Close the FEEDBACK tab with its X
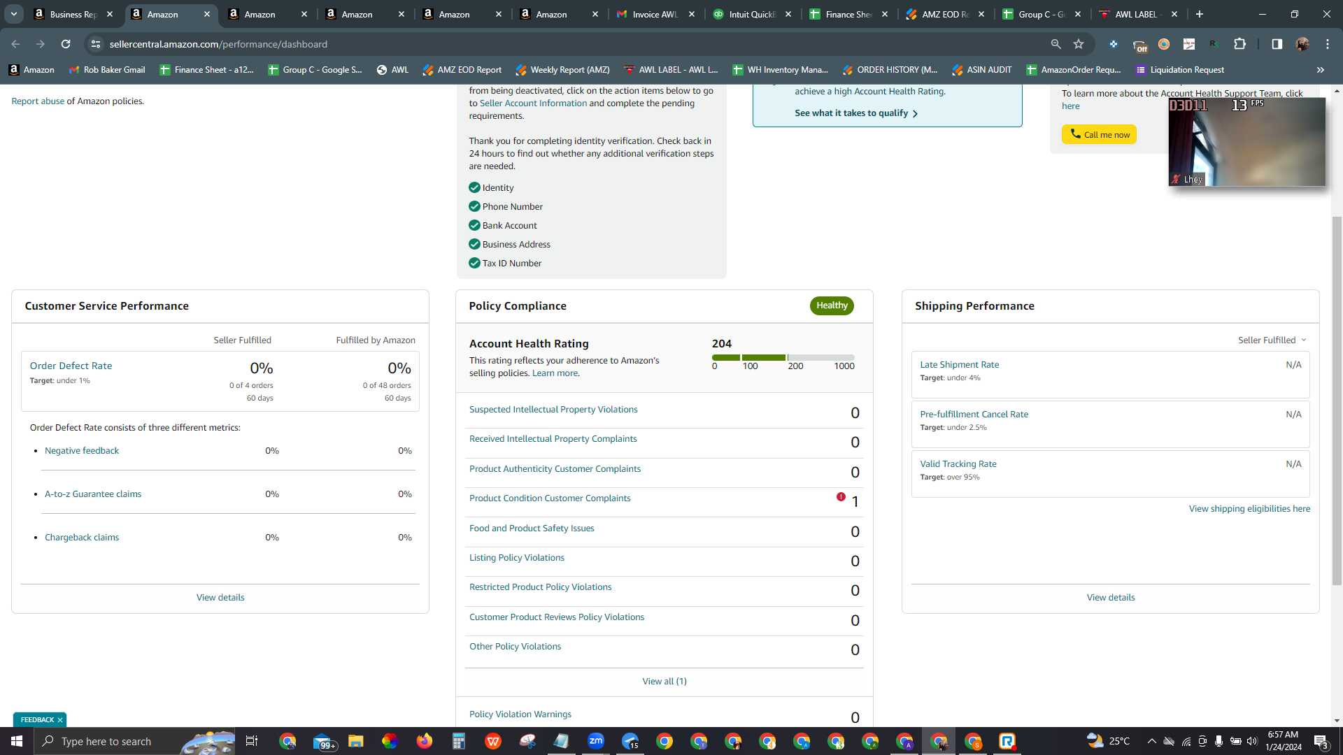Viewport: 1343px width, 755px height. (x=60, y=720)
